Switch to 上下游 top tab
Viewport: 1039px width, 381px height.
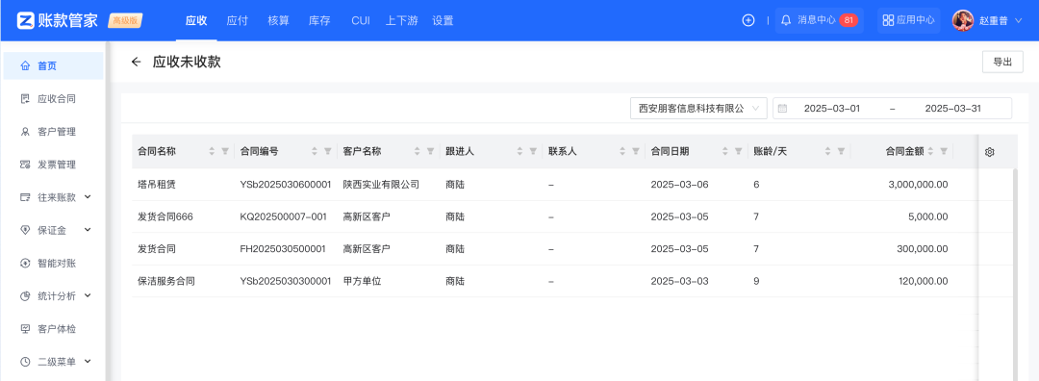point(401,20)
